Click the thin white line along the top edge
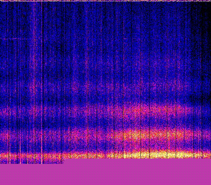The height and width of the screenshot is (185, 211). [x=105, y=1]
